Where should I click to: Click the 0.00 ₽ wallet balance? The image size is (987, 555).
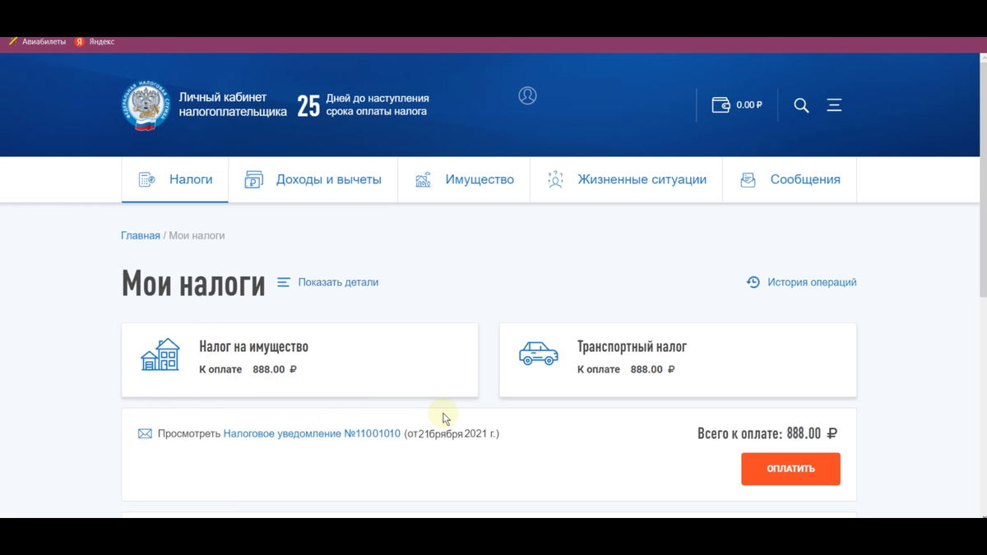pos(749,105)
